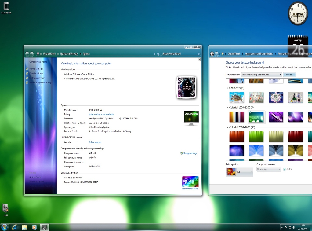
Task: Select the first Characters wallpaper thumbnail
Action: point(237,97)
